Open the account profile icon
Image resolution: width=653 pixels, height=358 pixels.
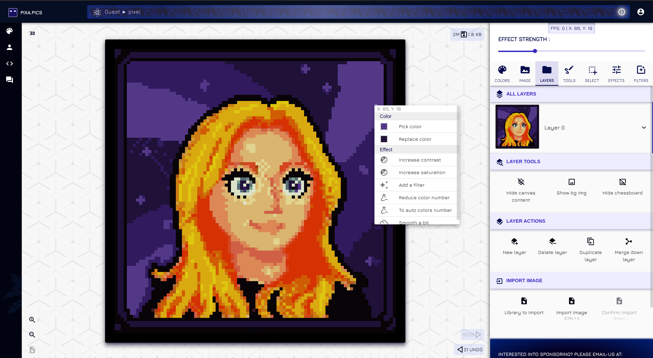click(x=640, y=12)
